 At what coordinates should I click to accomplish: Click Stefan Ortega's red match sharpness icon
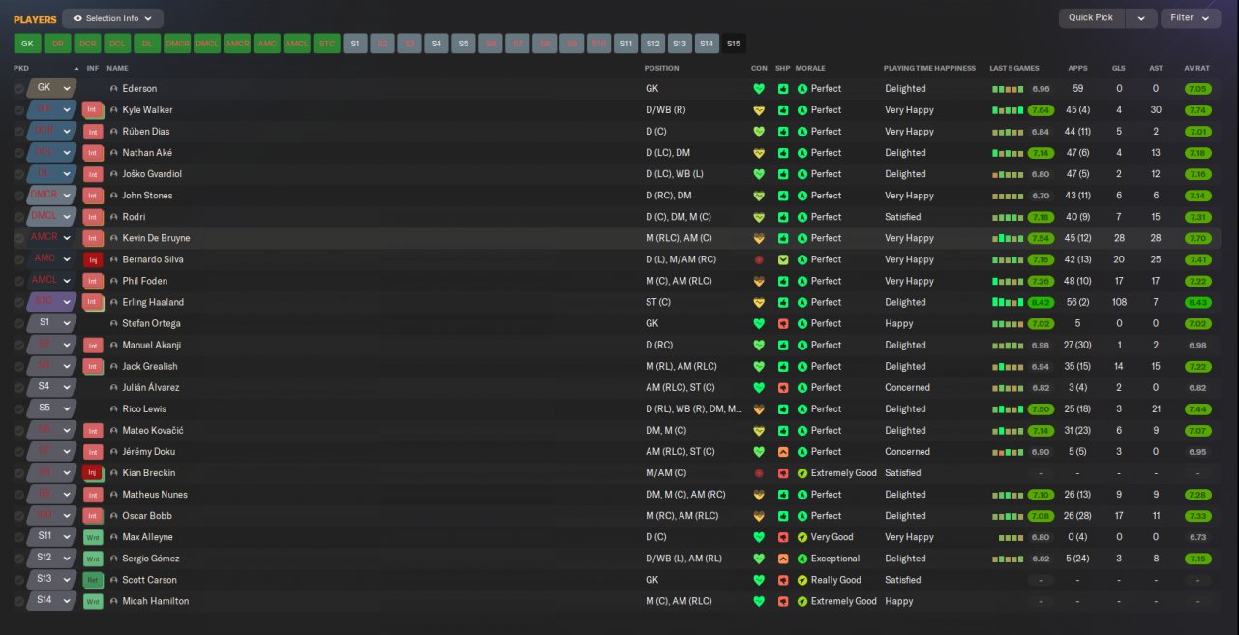(783, 323)
